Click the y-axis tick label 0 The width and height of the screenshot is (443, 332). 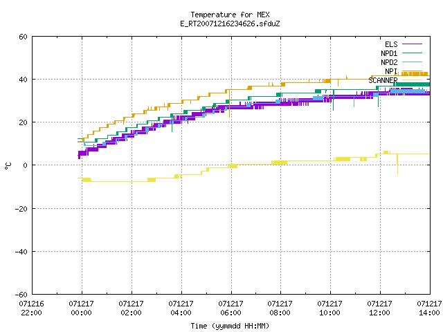click(x=25, y=165)
